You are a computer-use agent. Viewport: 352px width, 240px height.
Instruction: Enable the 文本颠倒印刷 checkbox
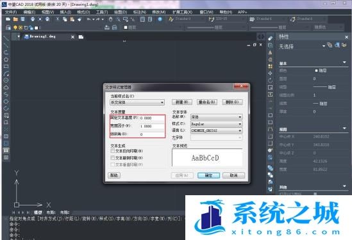(113, 157)
